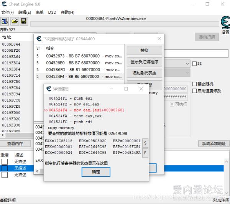230x204 pixels.
Task: Open the 文件(F) menu
Action: (8, 12)
